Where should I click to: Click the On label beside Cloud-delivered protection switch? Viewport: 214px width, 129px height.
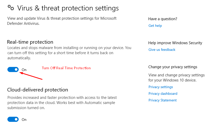click(24, 120)
